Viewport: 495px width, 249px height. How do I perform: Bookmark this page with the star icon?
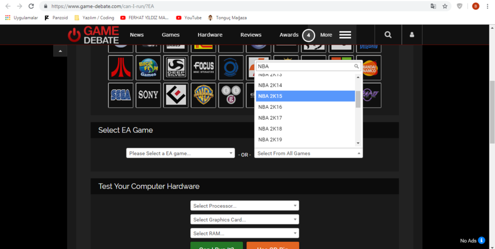point(445,6)
